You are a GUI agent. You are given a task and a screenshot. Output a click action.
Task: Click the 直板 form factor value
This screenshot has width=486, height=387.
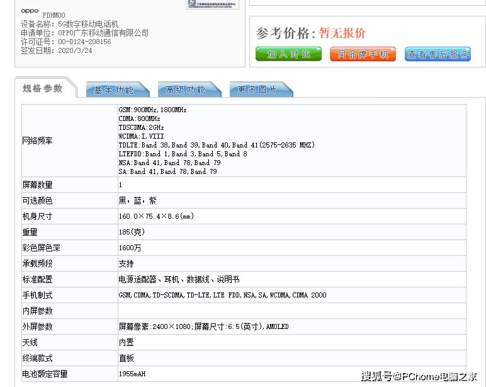pyautogui.click(x=126, y=359)
